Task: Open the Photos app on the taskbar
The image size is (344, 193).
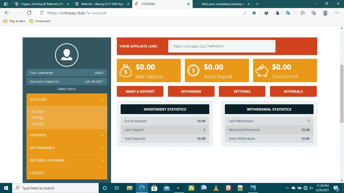Action: 253,188
